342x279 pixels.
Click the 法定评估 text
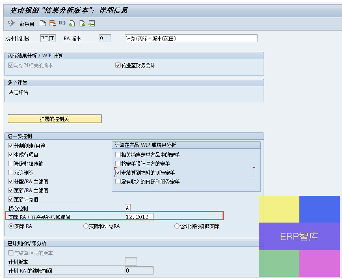pos(18,92)
